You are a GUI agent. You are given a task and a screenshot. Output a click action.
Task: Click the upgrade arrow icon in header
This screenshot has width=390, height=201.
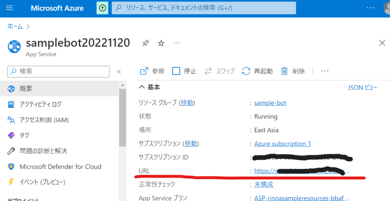[102, 8]
